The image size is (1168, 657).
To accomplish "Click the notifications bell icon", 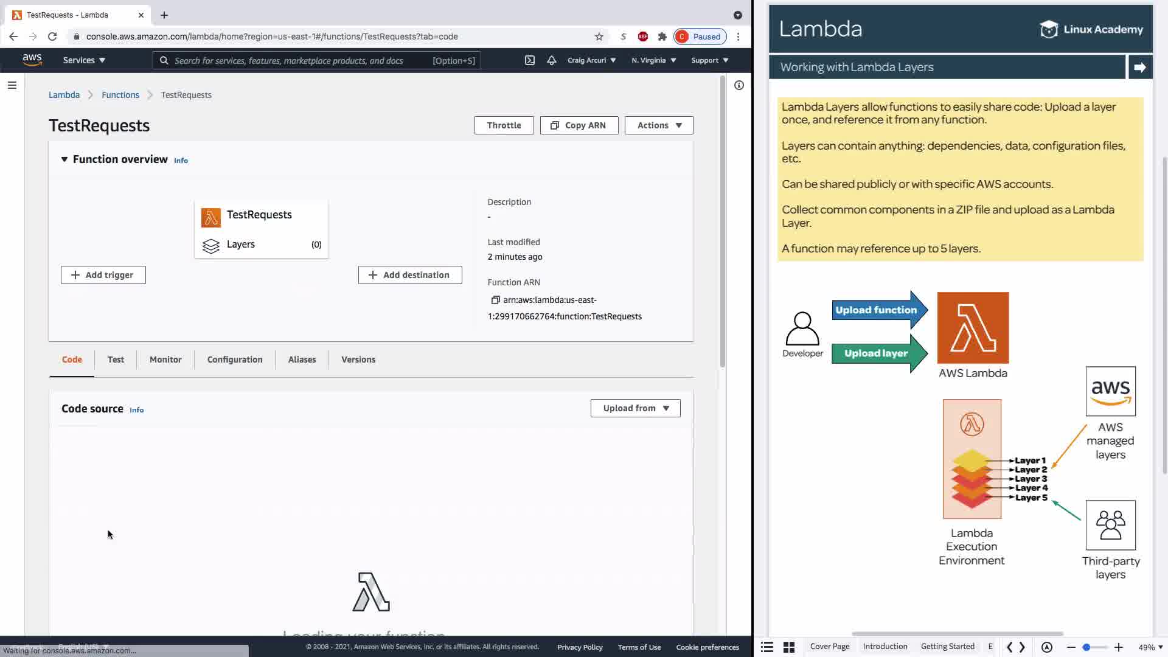I will [551, 60].
